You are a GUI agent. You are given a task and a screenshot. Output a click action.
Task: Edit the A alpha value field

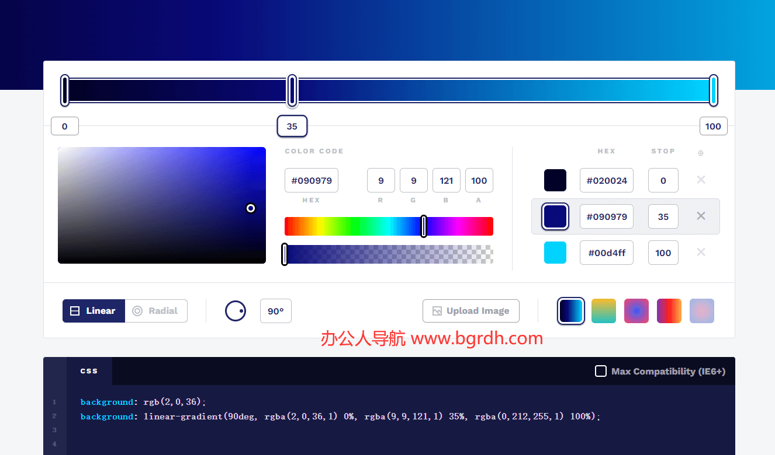click(479, 180)
